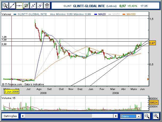The width and height of the screenshot is (162, 122).
Task: Click the 2008 year label
Action: (x=43, y=93)
